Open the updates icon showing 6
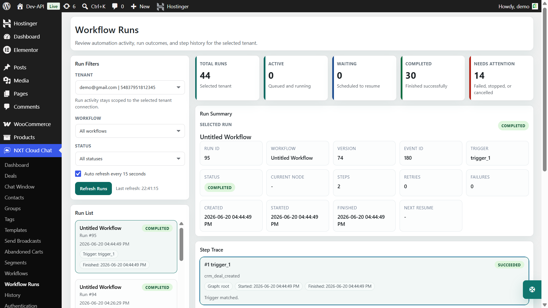 click(x=67, y=6)
